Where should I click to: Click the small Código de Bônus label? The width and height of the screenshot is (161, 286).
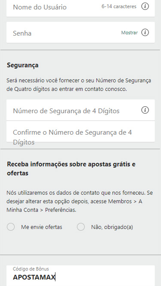31,269
